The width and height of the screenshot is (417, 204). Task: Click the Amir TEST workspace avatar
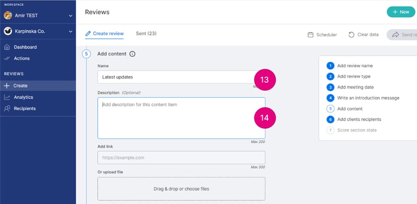pyautogui.click(x=8, y=16)
